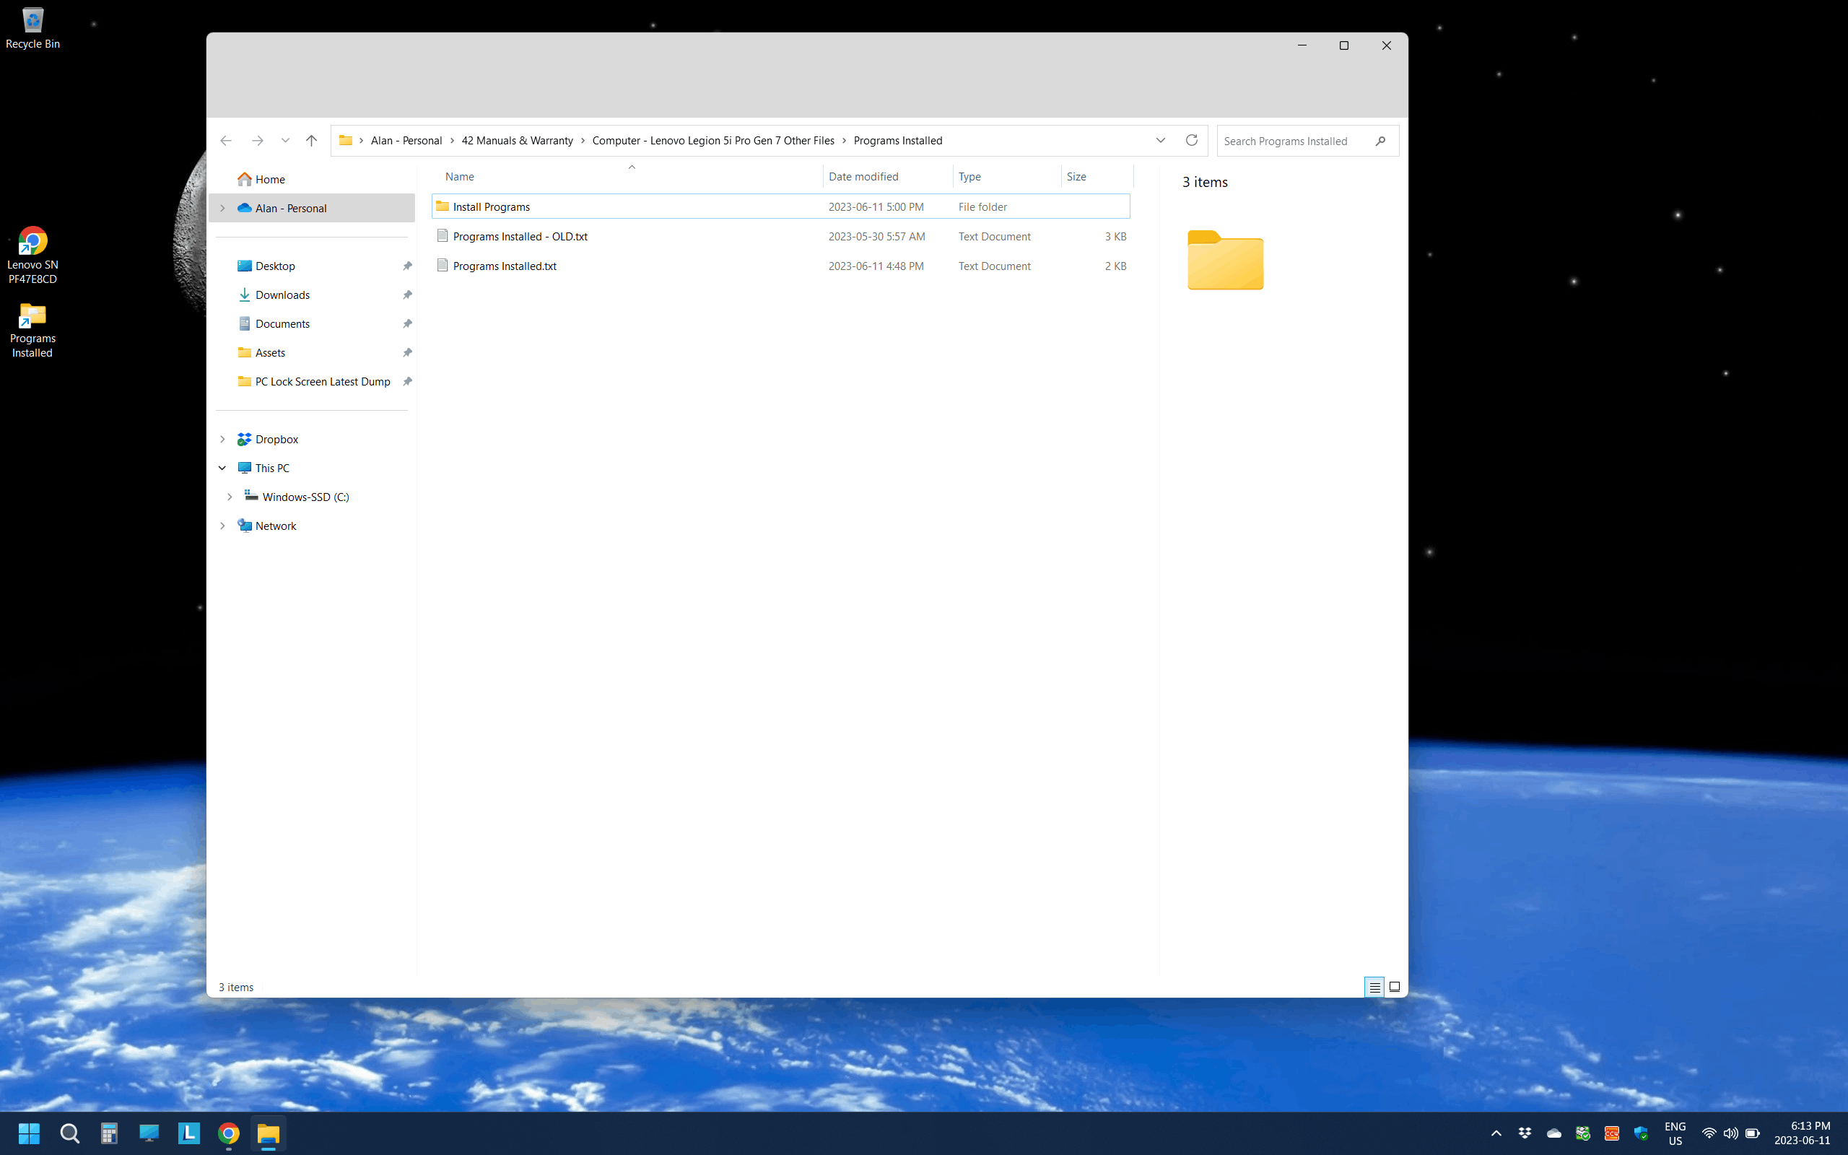Click the OneDrive cloud tray icon
This screenshot has height=1155, width=1848.
coord(1553,1133)
